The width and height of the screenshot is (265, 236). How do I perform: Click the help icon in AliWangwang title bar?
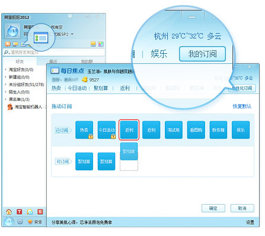click(x=70, y=16)
